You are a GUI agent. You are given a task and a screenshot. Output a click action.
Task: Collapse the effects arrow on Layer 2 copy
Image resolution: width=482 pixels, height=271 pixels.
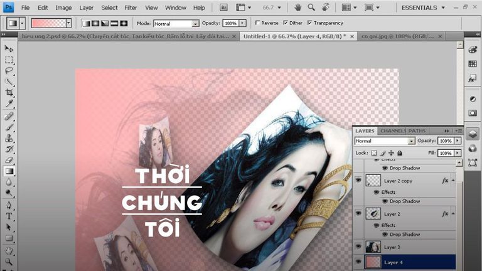point(453,181)
